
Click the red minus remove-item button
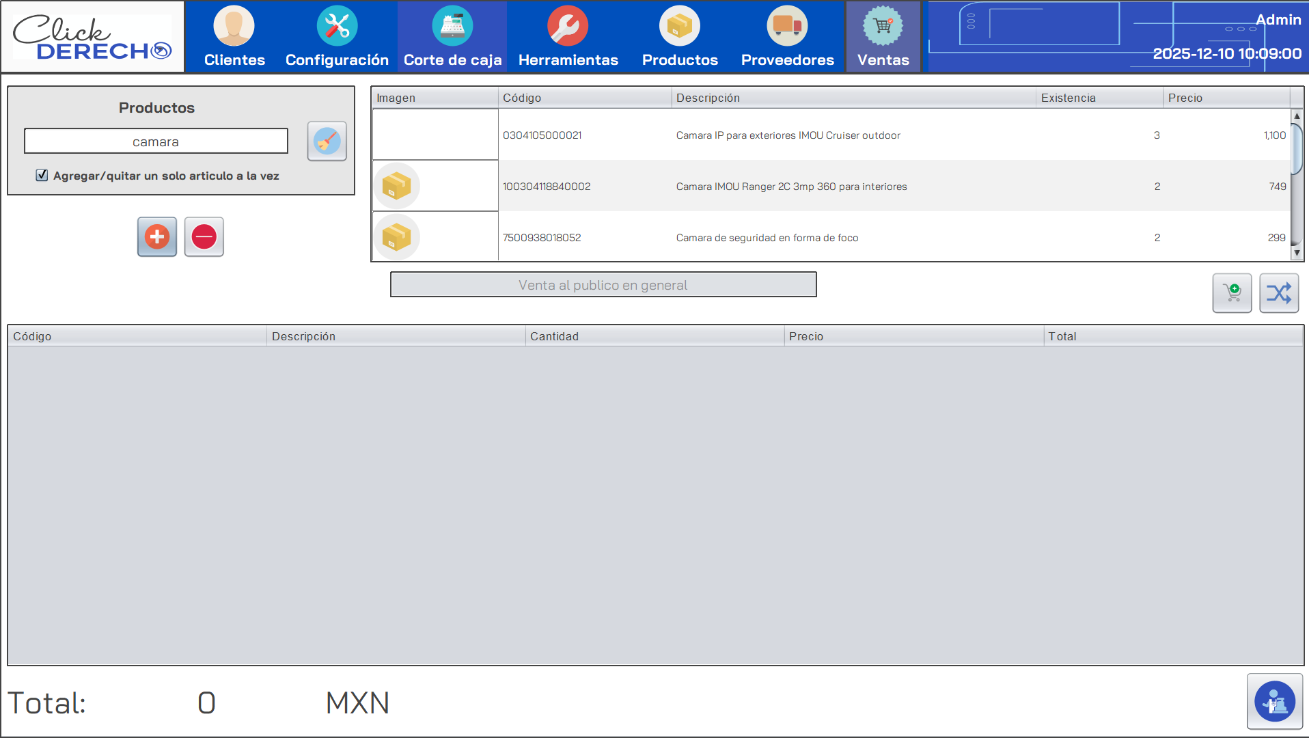(x=204, y=237)
